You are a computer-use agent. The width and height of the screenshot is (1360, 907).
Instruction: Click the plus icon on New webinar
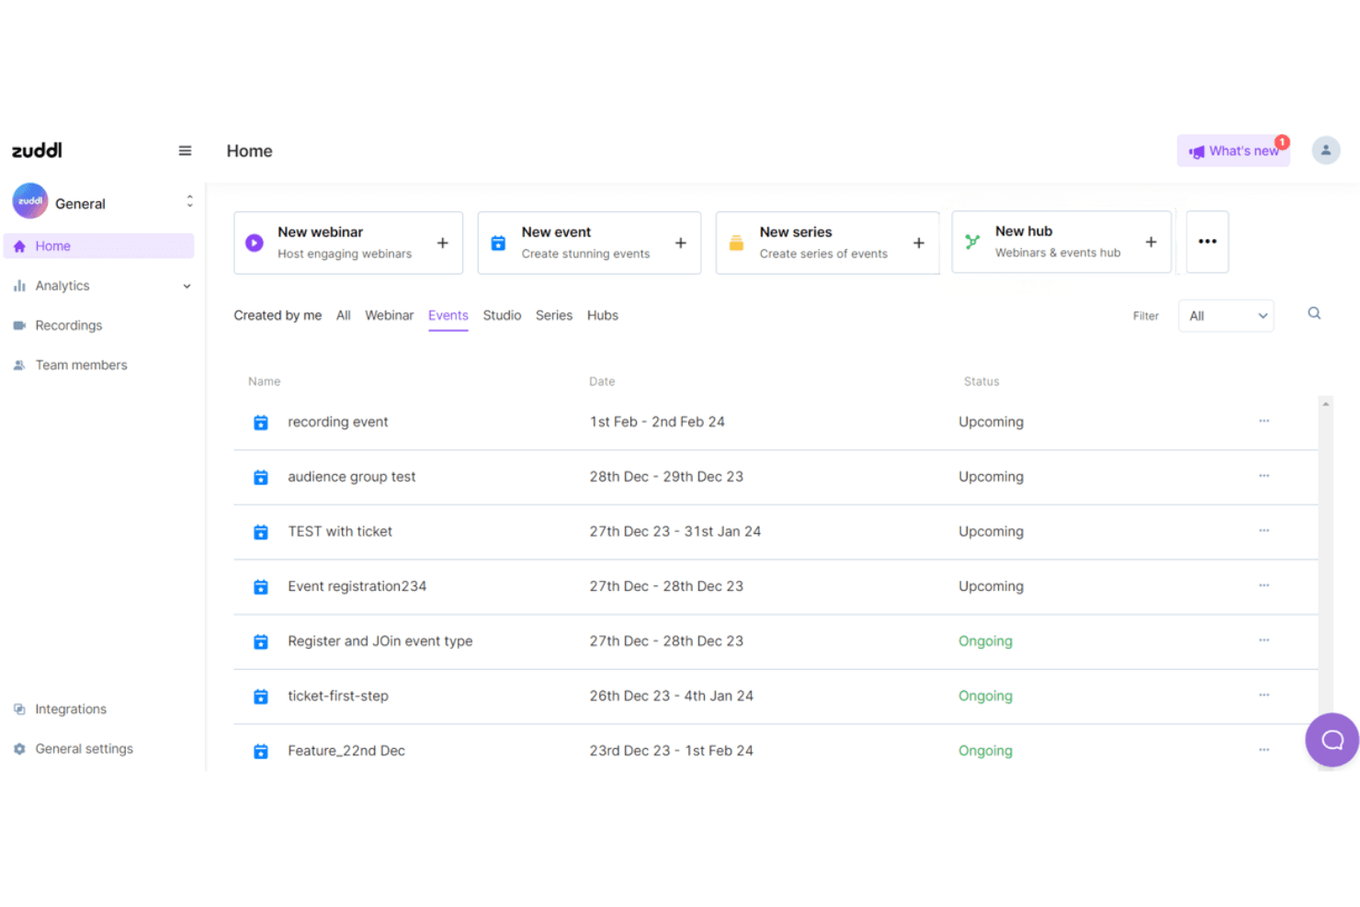[x=442, y=243]
